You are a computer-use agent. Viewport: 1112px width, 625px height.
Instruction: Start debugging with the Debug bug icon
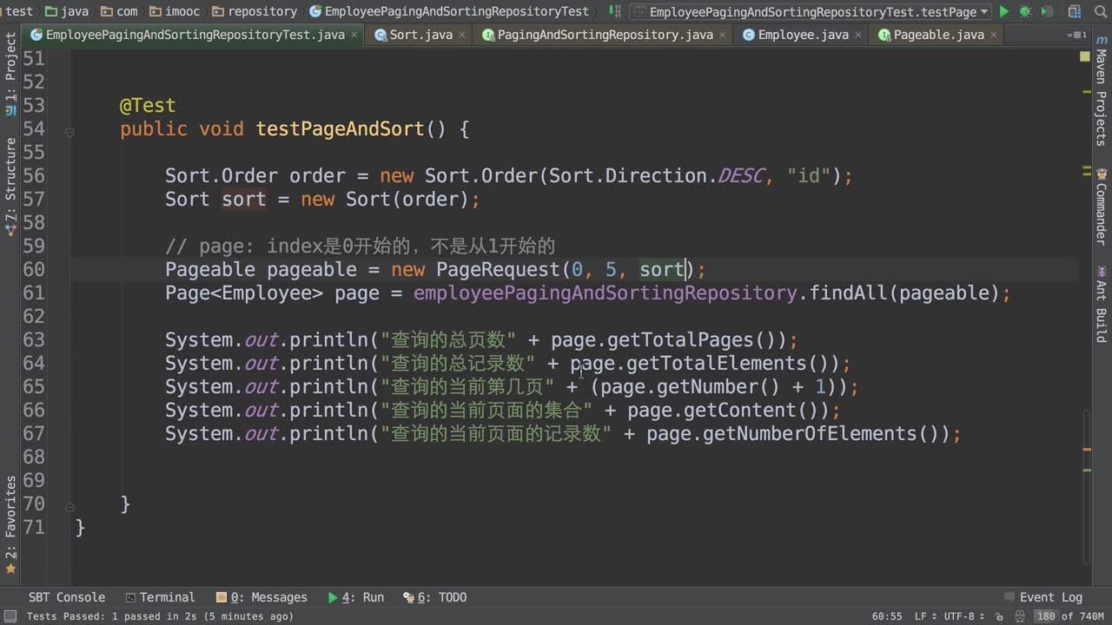(x=1025, y=11)
